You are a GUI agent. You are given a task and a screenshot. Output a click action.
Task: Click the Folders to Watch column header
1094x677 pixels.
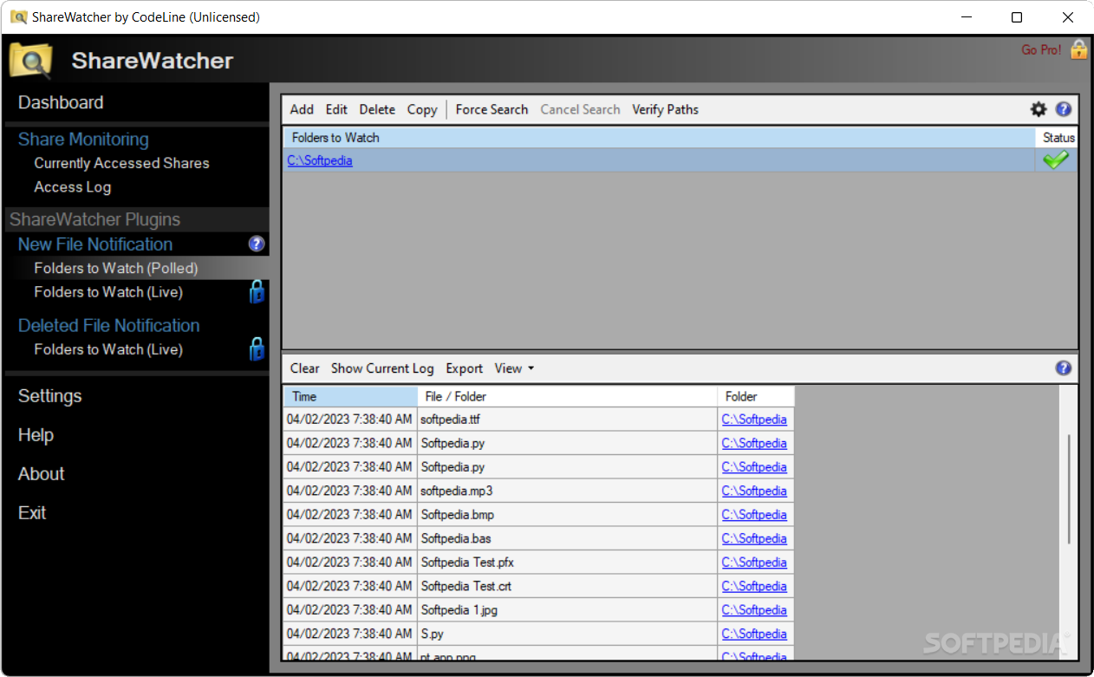[659, 137]
